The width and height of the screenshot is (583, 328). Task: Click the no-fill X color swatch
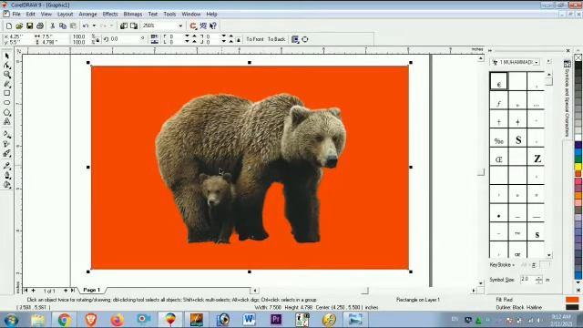pyautogui.click(x=578, y=57)
